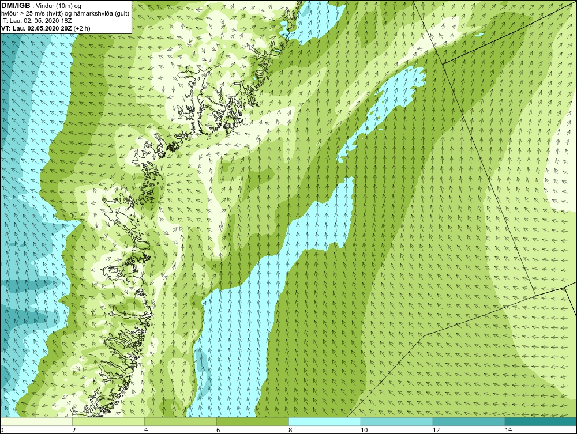
Task: Click the 12–14 m/s teal legend swatch
Action: tap(469, 421)
